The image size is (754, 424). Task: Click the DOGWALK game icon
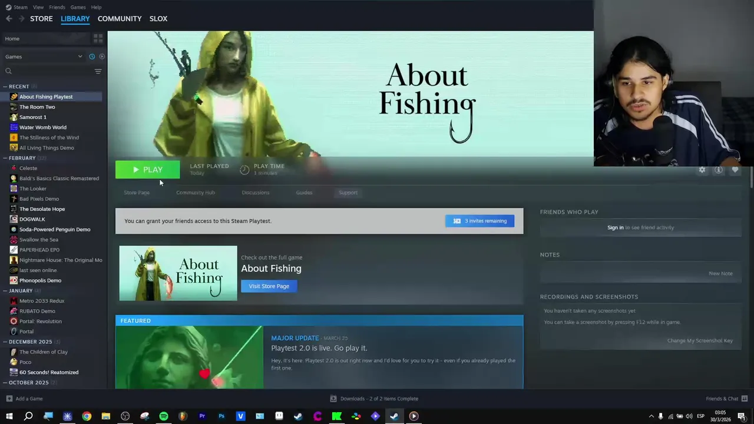14,219
